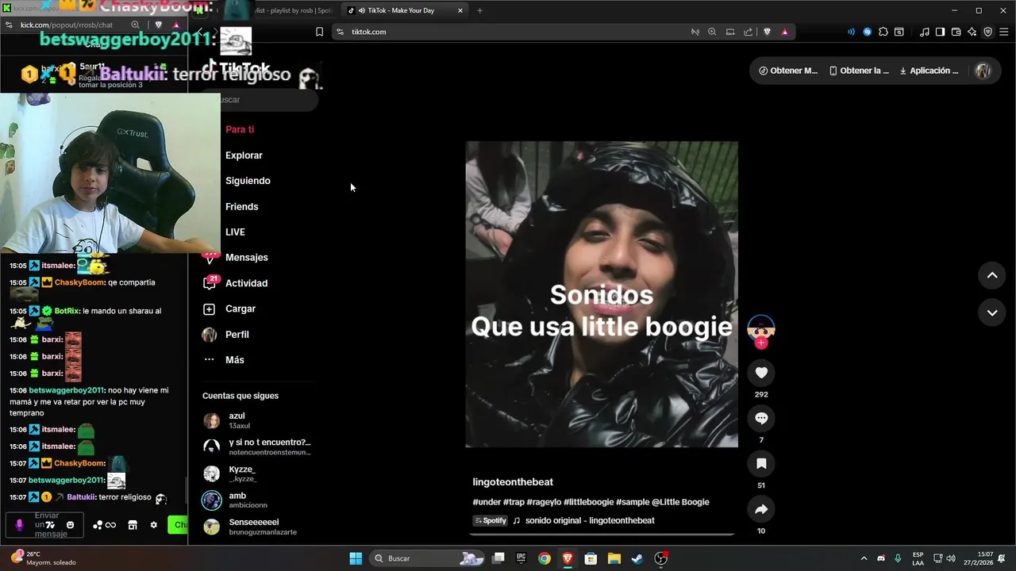Viewport: 1016px width, 571px height.
Task: Close the TikTok browser tab
Action: pyautogui.click(x=460, y=10)
